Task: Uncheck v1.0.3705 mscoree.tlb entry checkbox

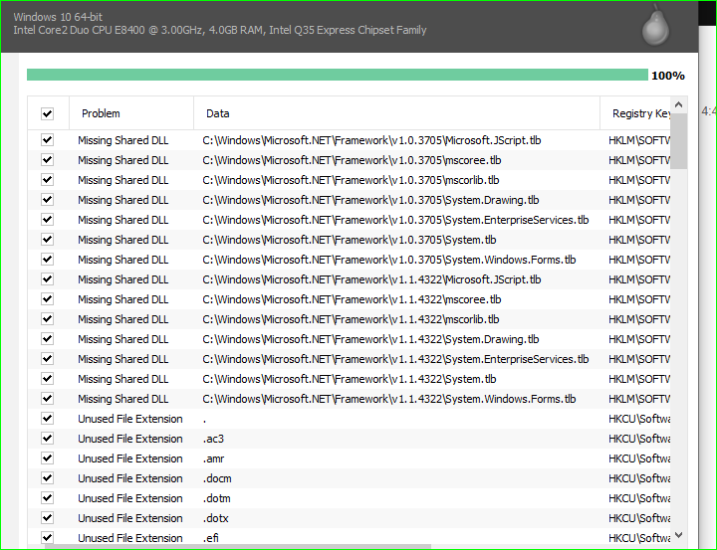Action: 47,160
